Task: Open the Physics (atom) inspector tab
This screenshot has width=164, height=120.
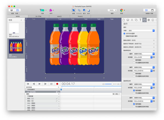Action: 148,20
